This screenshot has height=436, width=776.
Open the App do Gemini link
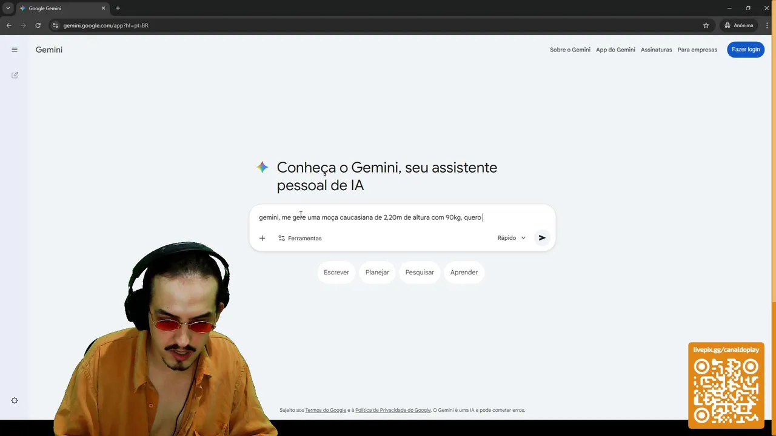(x=615, y=50)
